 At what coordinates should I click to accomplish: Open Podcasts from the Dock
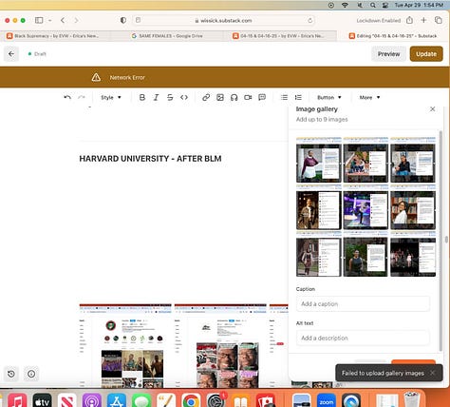(x=92, y=400)
